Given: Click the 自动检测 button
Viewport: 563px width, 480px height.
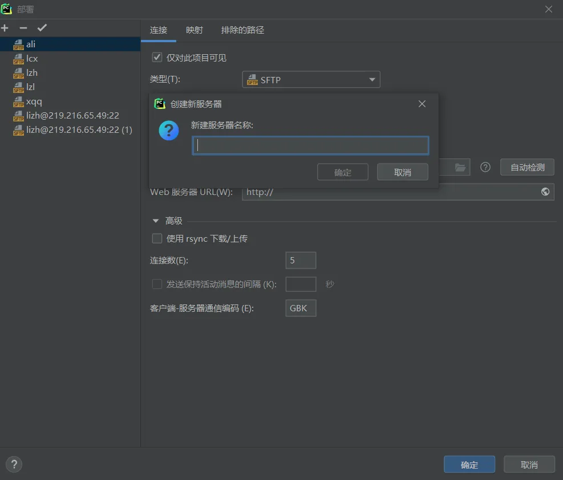Looking at the screenshot, I should point(528,167).
